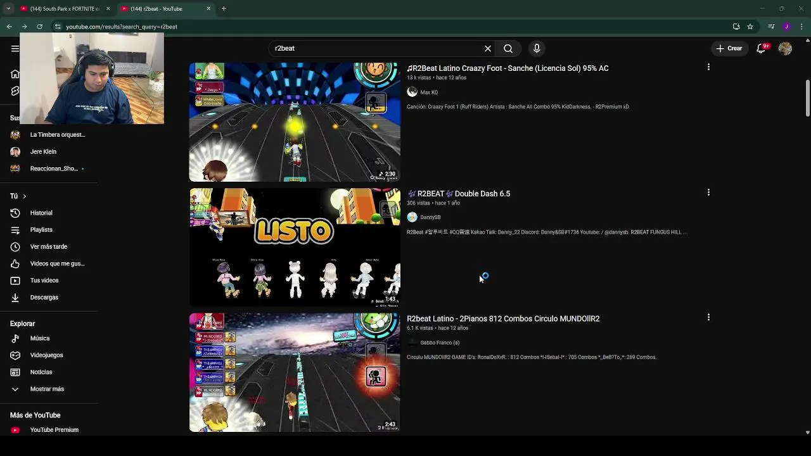Screen dimensions: 811x456
Task: Open R2BEAT Double Dash 6.5 video title
Action: (458, 194)
